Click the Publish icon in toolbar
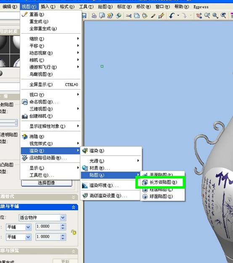233x263 pixels. [110, 16]
